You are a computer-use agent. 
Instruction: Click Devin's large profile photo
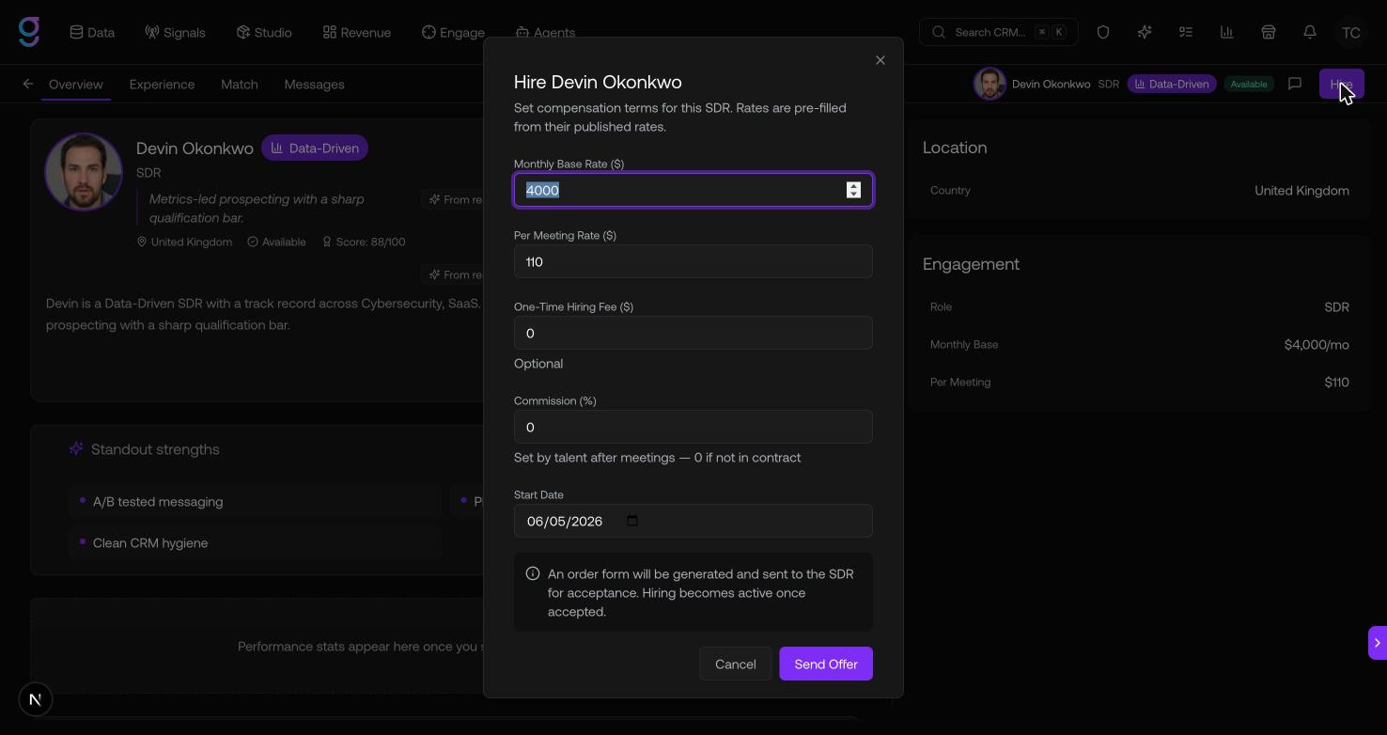coord(84,172)
